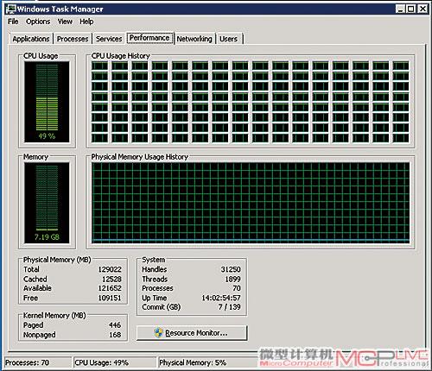Switch to the Processes tab
The width and height of the screenshot is (432, 371).
pyautogui.click(x=73, y=39)
